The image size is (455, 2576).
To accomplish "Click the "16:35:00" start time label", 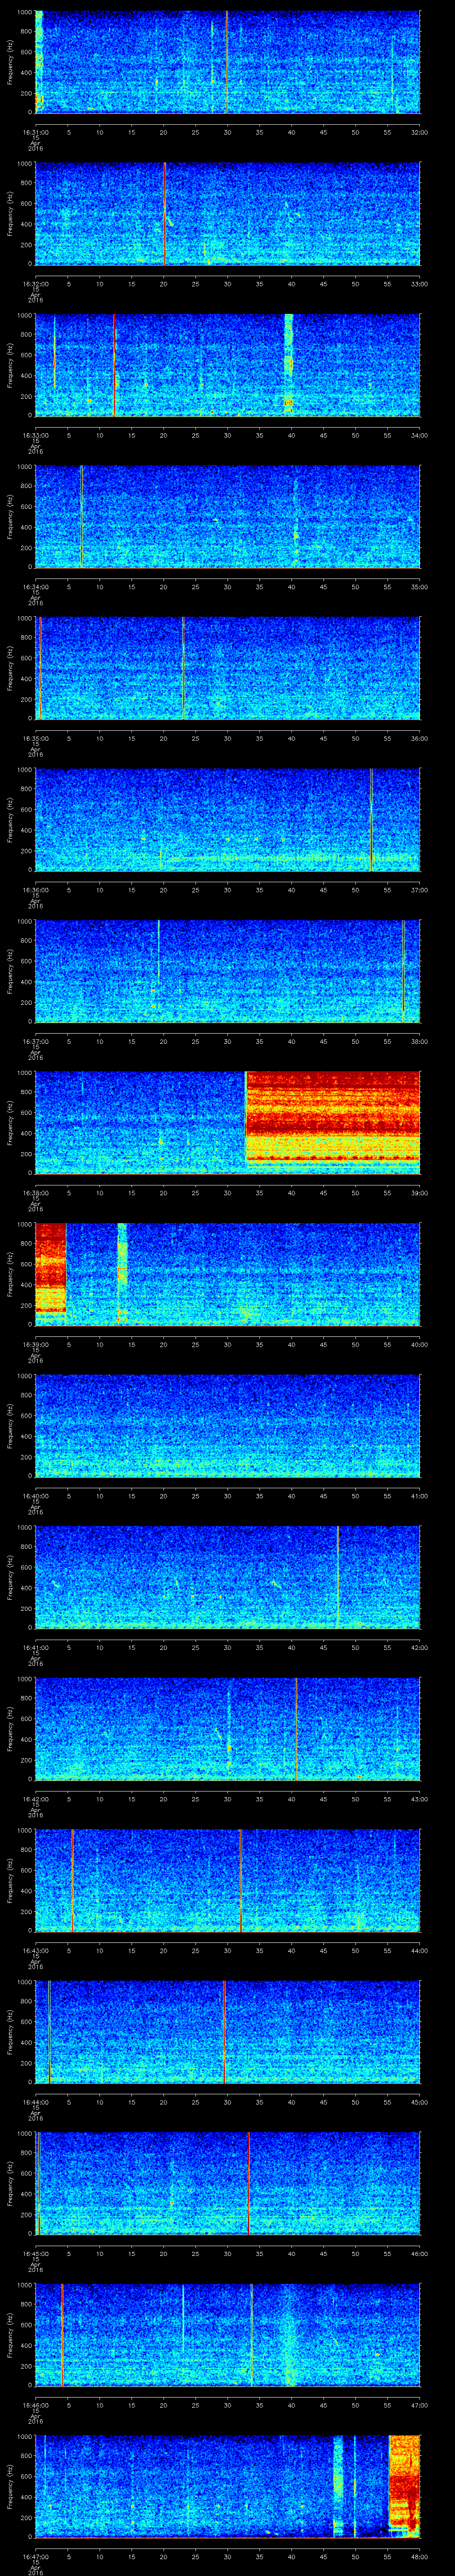I will (35, 738).
